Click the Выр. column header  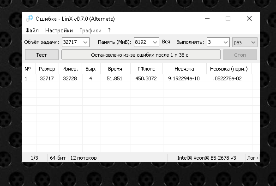pyautogui.click(x=91, y=69)
